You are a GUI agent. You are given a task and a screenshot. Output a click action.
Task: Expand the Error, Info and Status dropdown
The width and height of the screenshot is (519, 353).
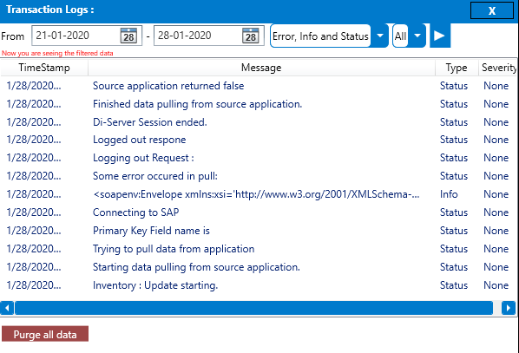coord(380,36)
